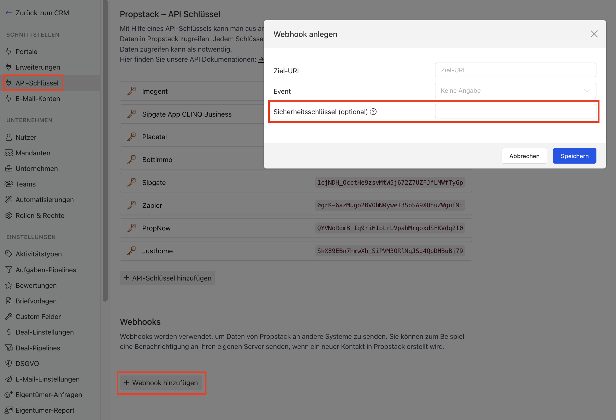The width and height of the screenshot is (616, 420).
Task: Click the key icon next to Zapier
Action: pyautogui.click(x=132, y=205)
